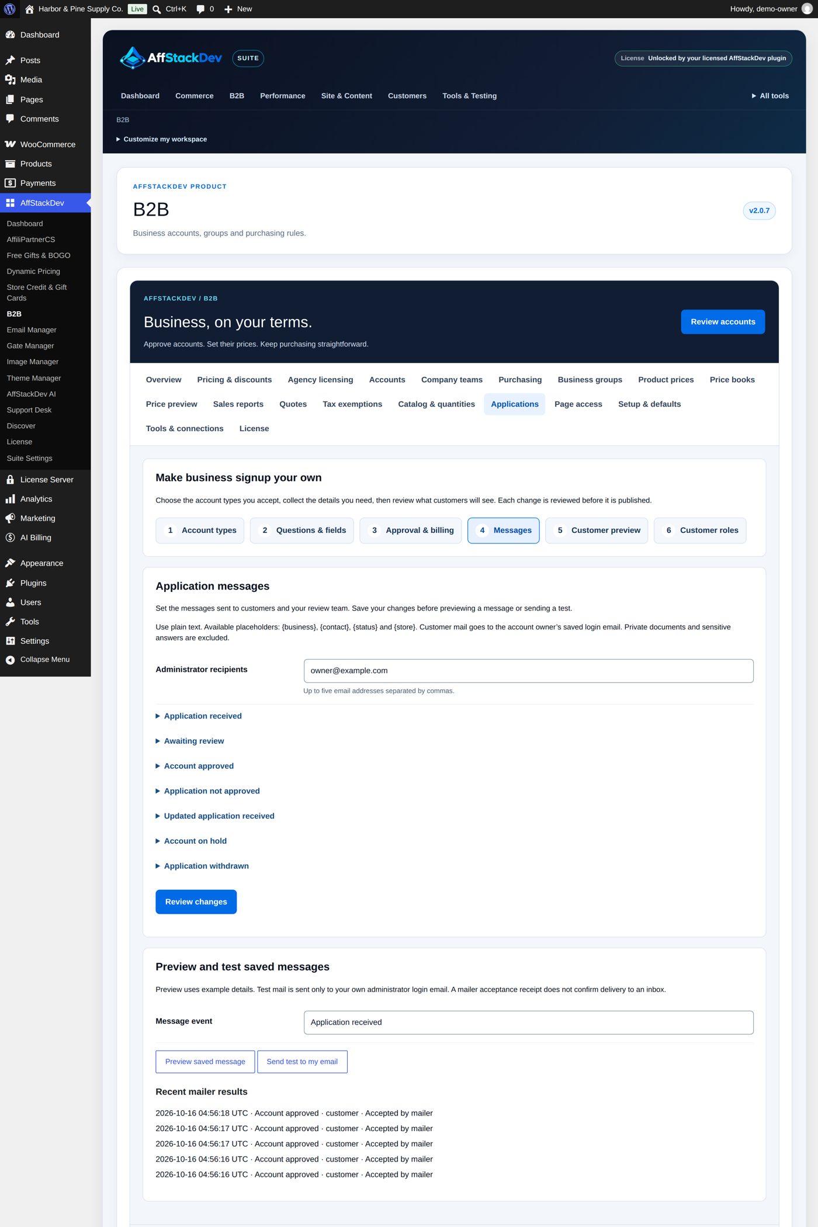
Task: Click the AffStackDev logo
Action: tap(171, 58)
